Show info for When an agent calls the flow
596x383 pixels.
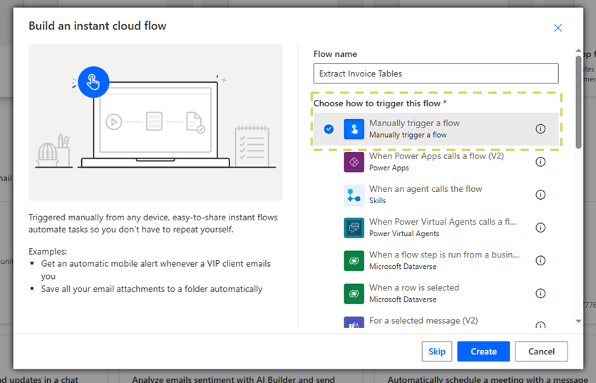tap(540, 195)
